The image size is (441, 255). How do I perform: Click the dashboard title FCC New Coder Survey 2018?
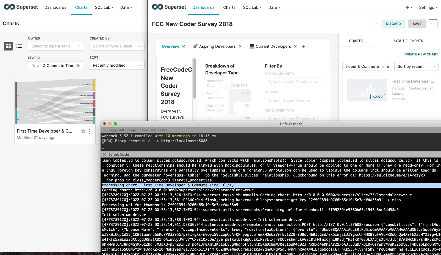(x=192, y=24)
